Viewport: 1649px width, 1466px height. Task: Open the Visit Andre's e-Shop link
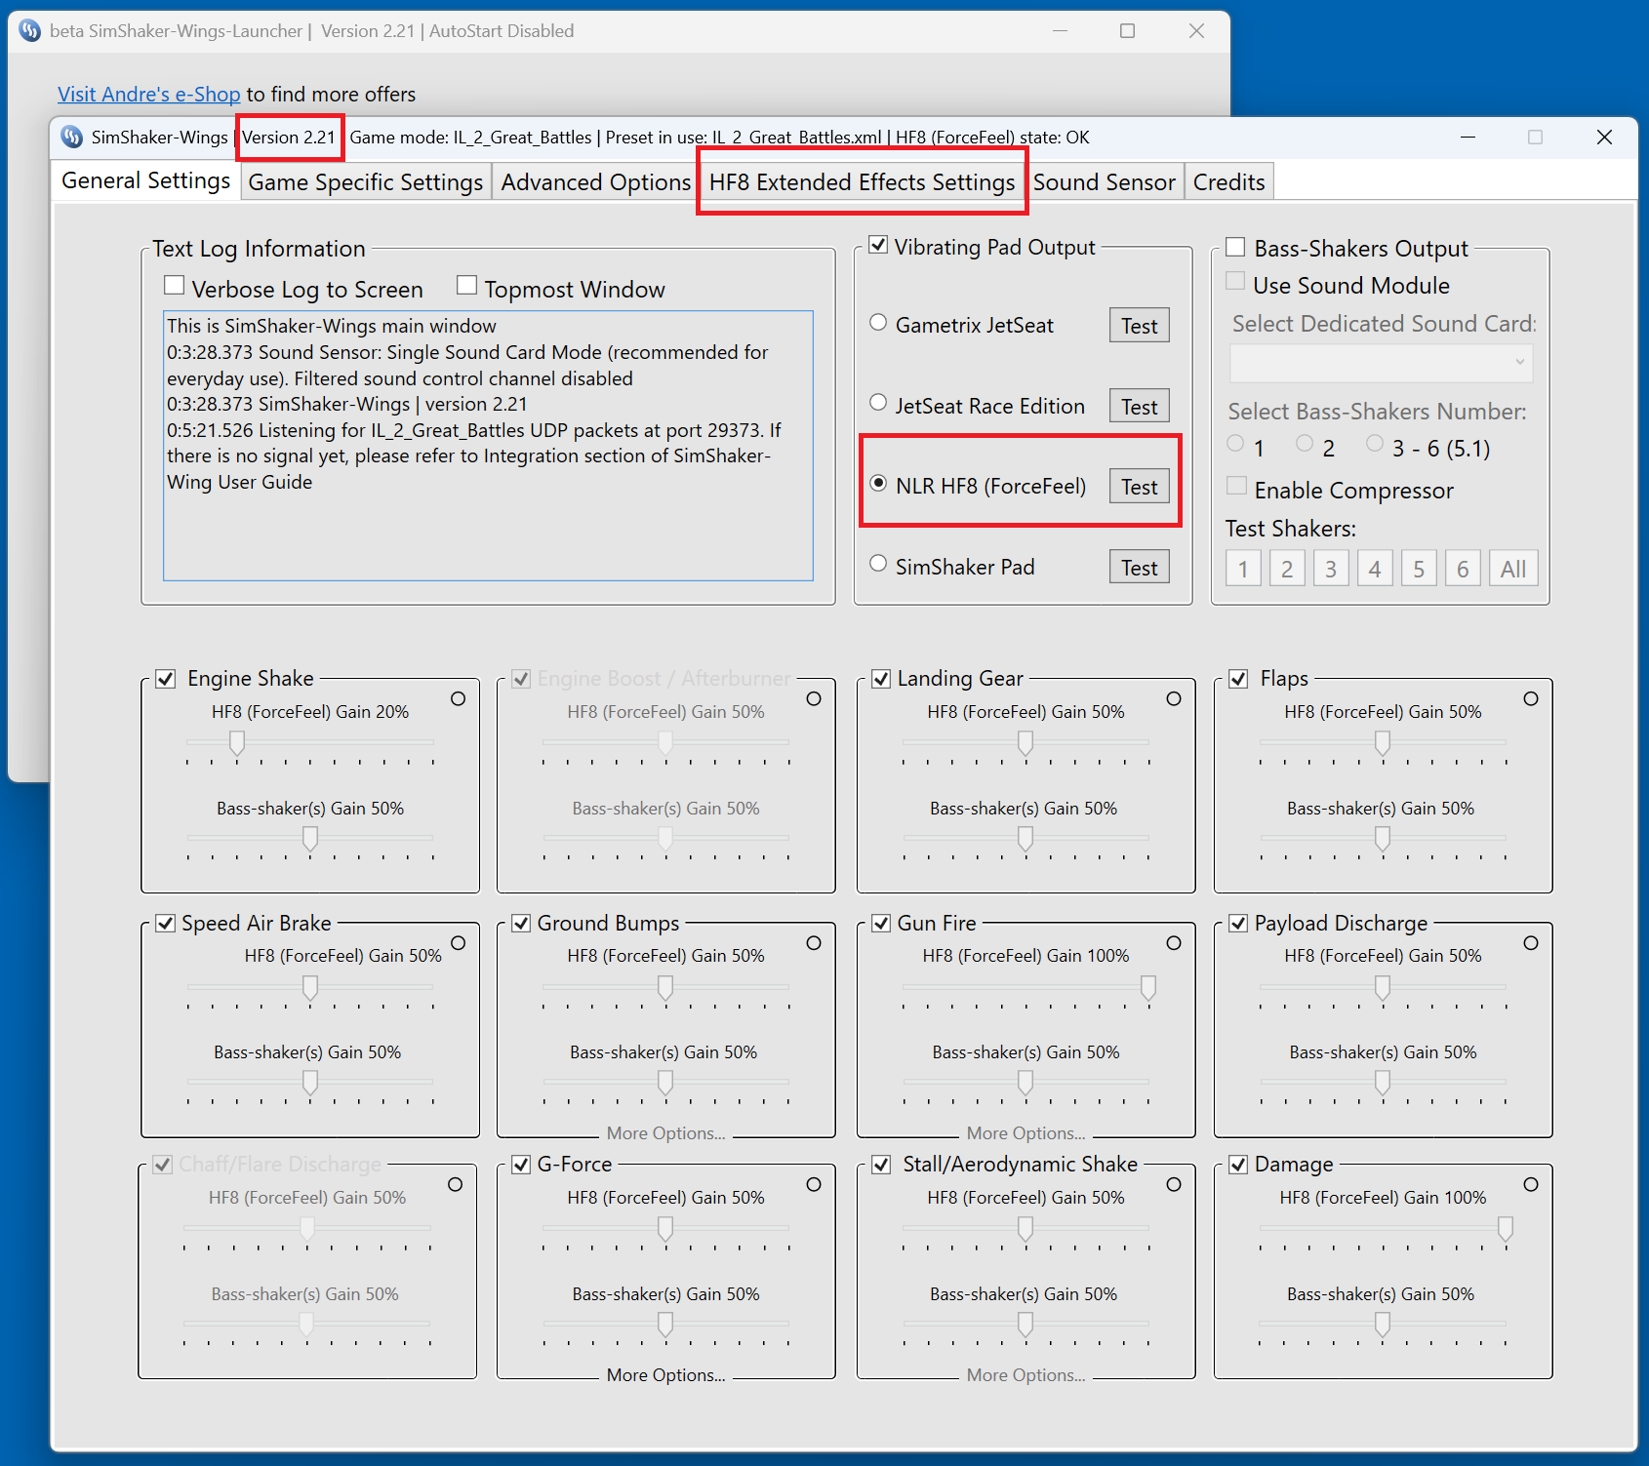point(148,95)
